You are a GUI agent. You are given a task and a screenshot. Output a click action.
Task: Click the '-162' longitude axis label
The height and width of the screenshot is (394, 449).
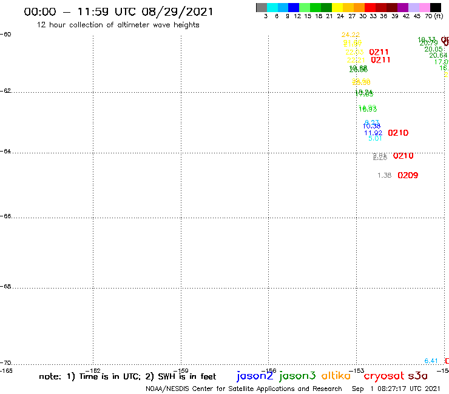93,371
